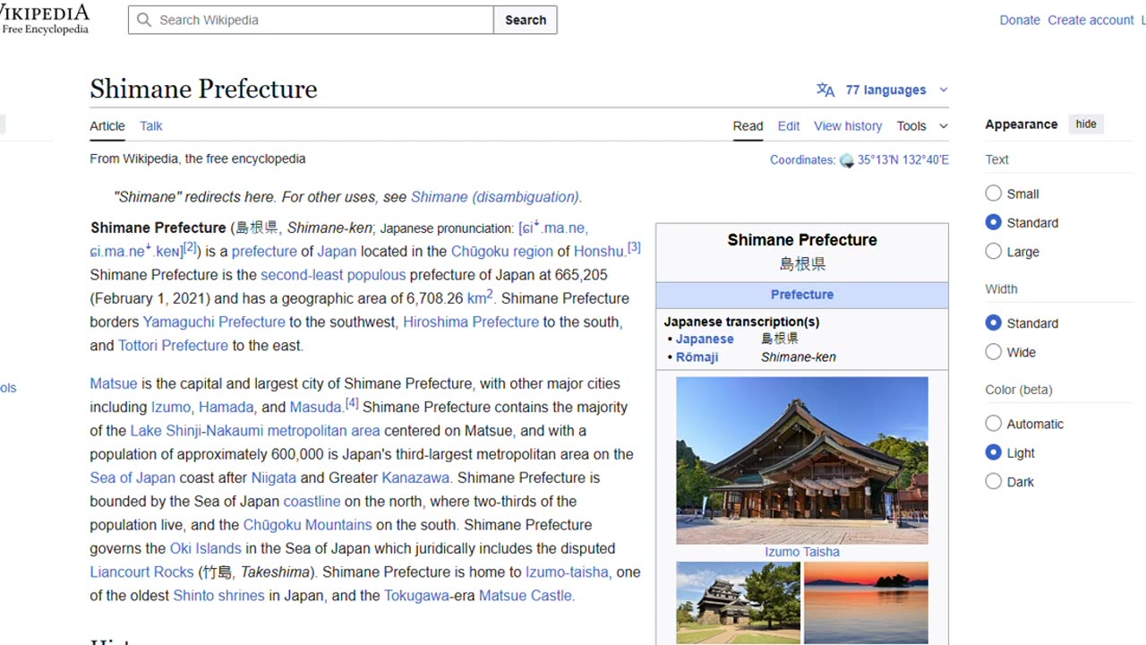This screenshot has width=1146, height=645.
Task: Click the Search button
Action: [526, 20]
